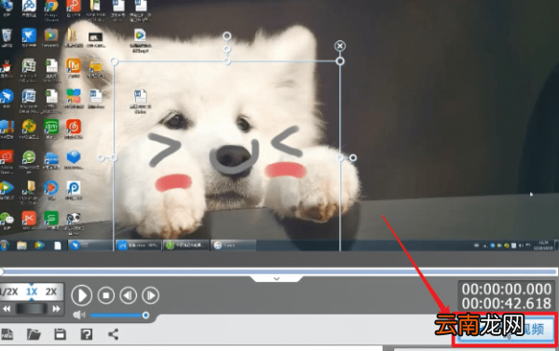Stop playback with the square button
This screenshot has height=351, width=559.
pyautogui.click(x=106, y=295)
